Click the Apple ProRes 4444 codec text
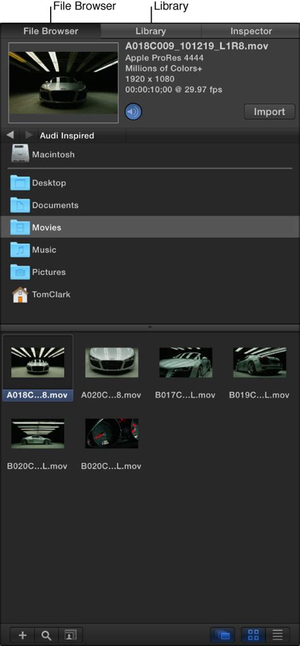 point(164,58)
